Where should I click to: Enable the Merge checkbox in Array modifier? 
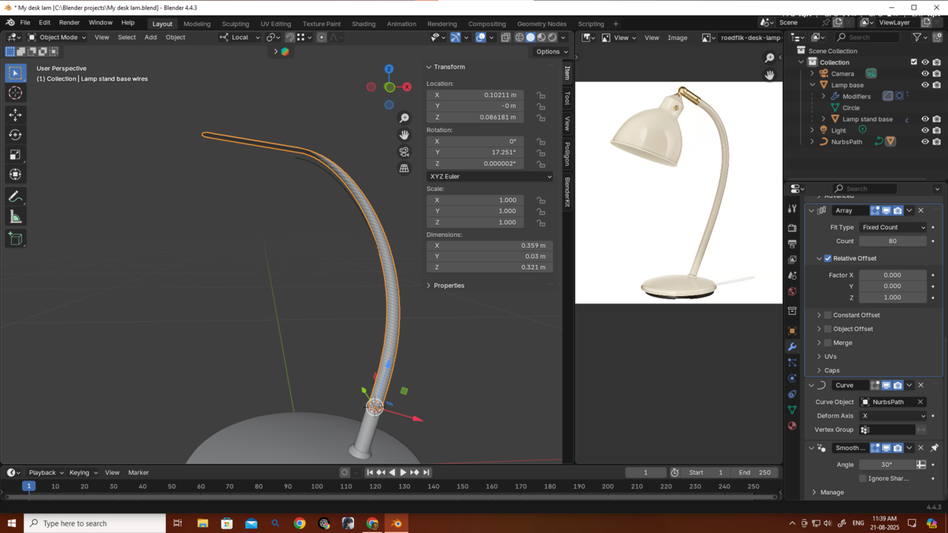click(x=828, y=343)
